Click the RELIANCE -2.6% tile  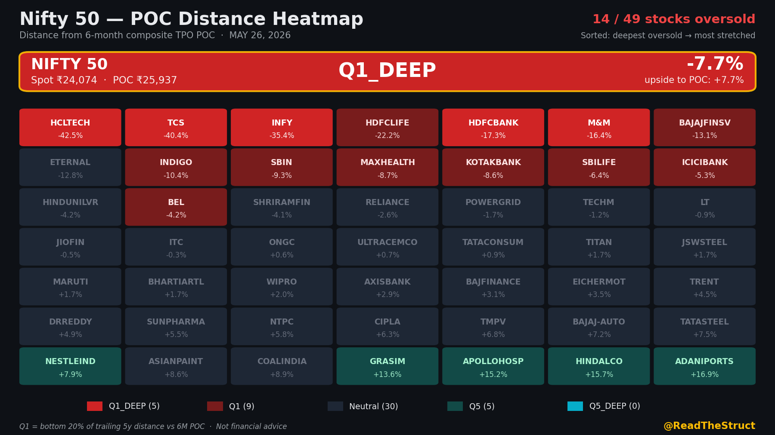tap(387, 207)
